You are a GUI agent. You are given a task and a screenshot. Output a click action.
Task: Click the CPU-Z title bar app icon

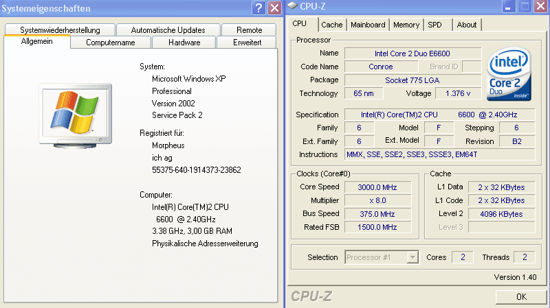(x=293, y=5)
